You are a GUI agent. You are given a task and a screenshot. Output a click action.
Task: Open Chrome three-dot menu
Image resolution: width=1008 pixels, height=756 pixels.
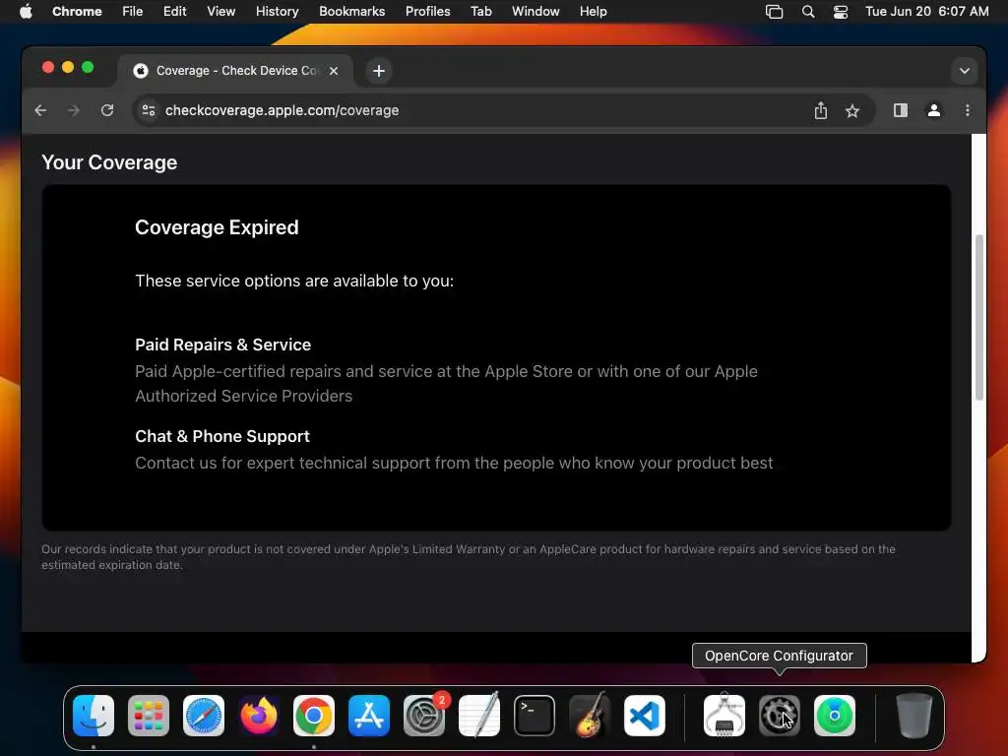tap(968, 110)
